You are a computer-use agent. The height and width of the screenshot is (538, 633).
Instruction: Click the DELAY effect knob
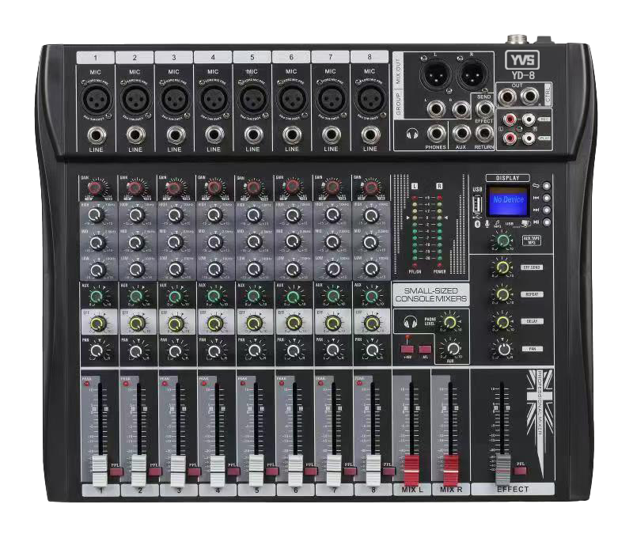coord(502,322)
